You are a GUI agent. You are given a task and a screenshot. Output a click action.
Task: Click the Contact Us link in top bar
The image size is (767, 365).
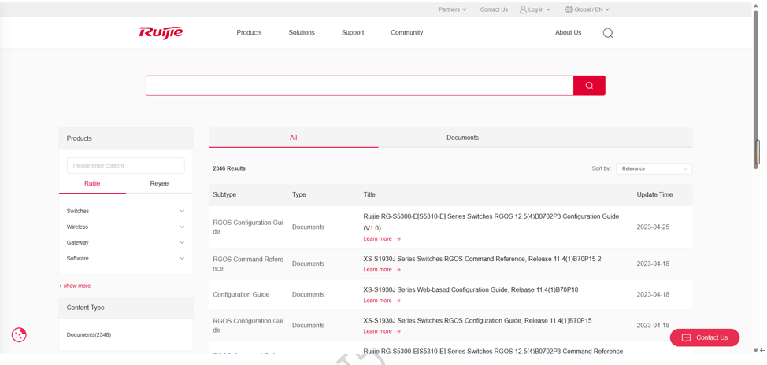[494, 9]
